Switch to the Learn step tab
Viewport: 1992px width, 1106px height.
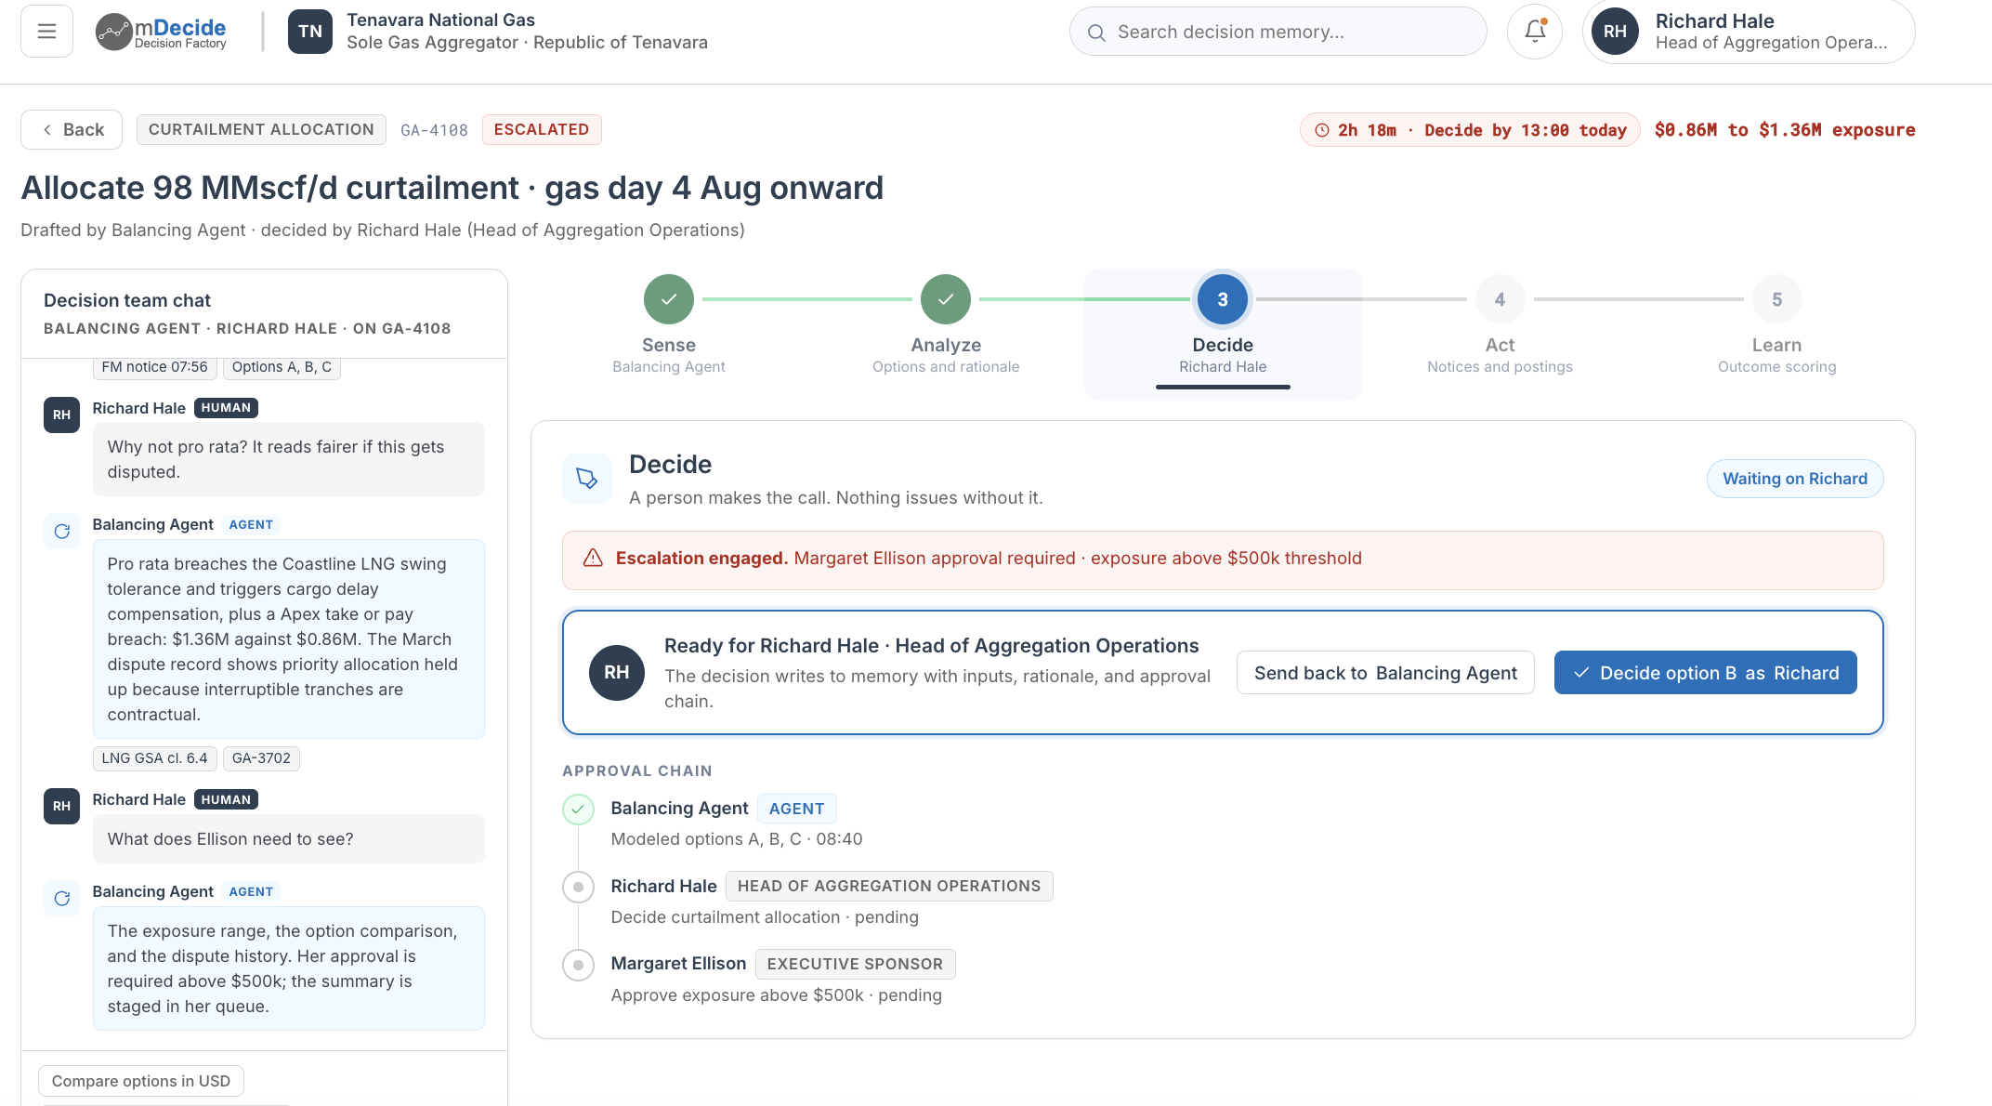[x=1776, y=335]
